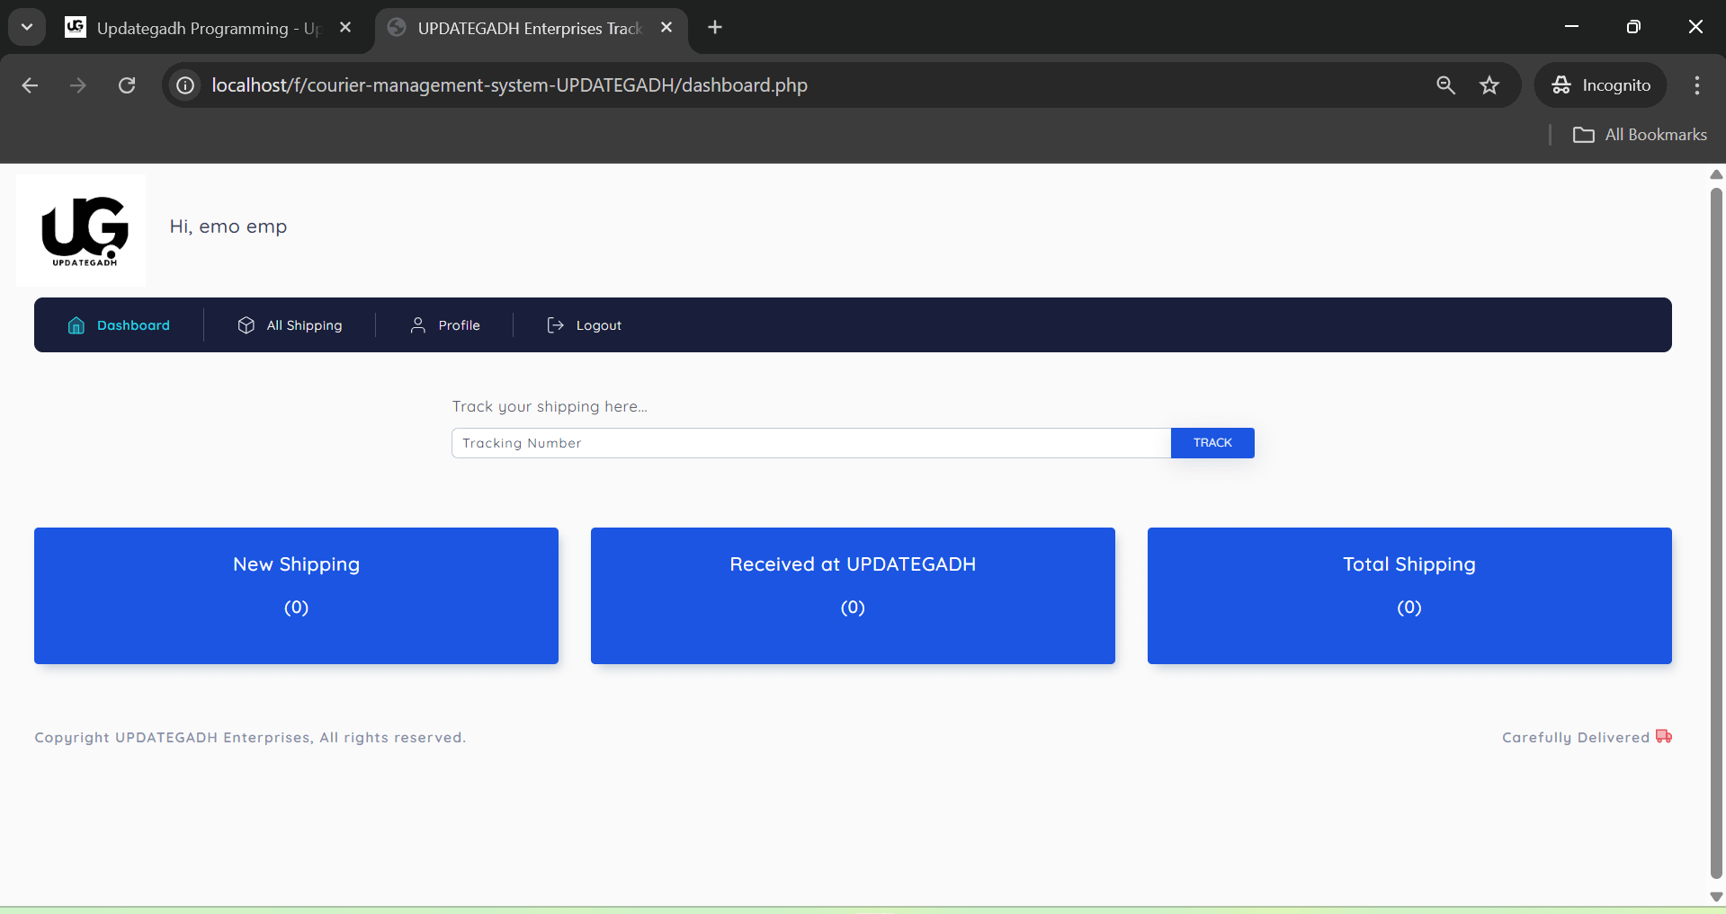Viewport: 1726px width, 914px height.
Task: Open All Bookmarks panel
Action: 1641,134
